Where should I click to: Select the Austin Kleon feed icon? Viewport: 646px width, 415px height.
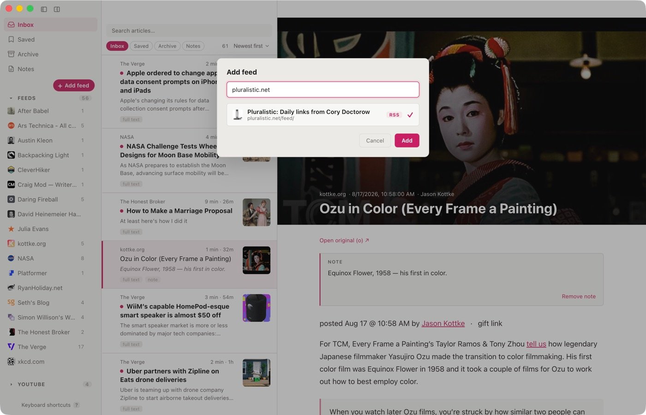(11, 141)
